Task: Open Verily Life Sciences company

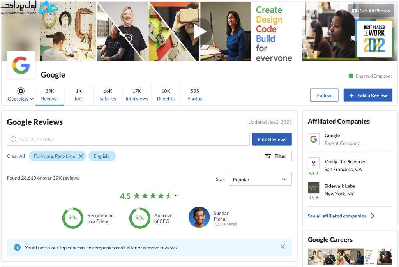Action: (x=345, y=162)
